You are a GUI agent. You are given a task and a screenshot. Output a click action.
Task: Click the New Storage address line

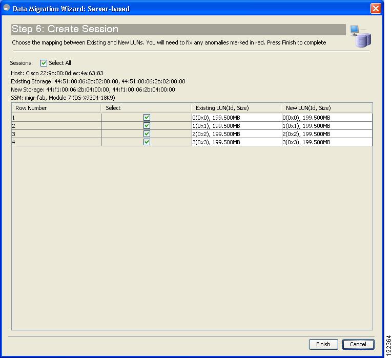pos(93,89)
